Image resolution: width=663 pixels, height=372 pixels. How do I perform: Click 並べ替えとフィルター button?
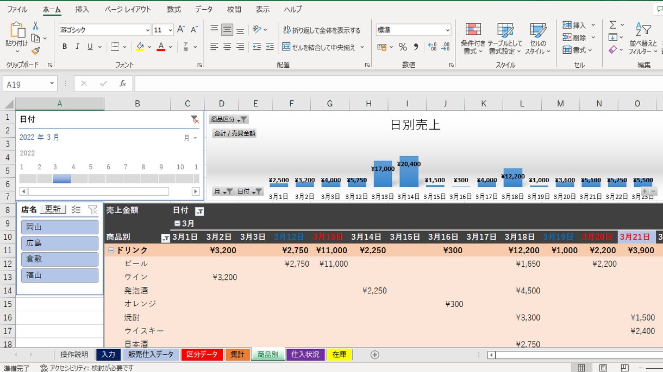point(643,39)
